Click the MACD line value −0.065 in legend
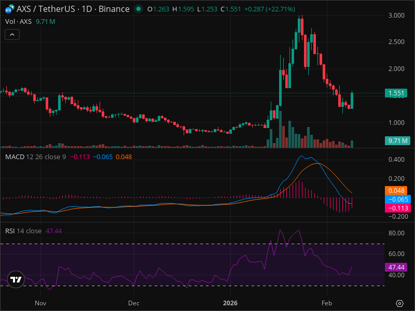This screenshot has height=311, width=415. [103, 157]
